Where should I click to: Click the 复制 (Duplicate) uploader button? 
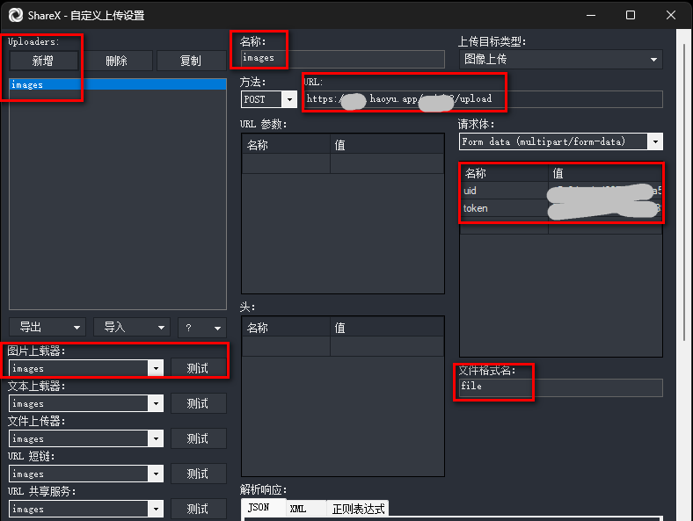(x=191, y=61)
